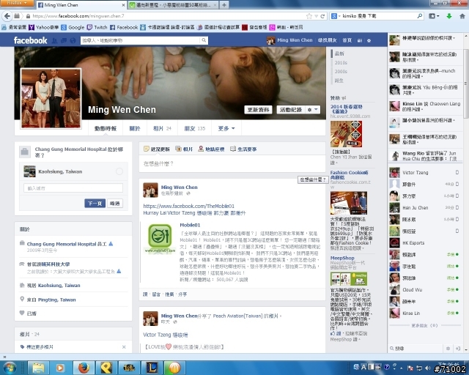Open Windows Explorer folder in taskbar
The width and height of the screenshot is (469, 375).
tap(38, 368)
